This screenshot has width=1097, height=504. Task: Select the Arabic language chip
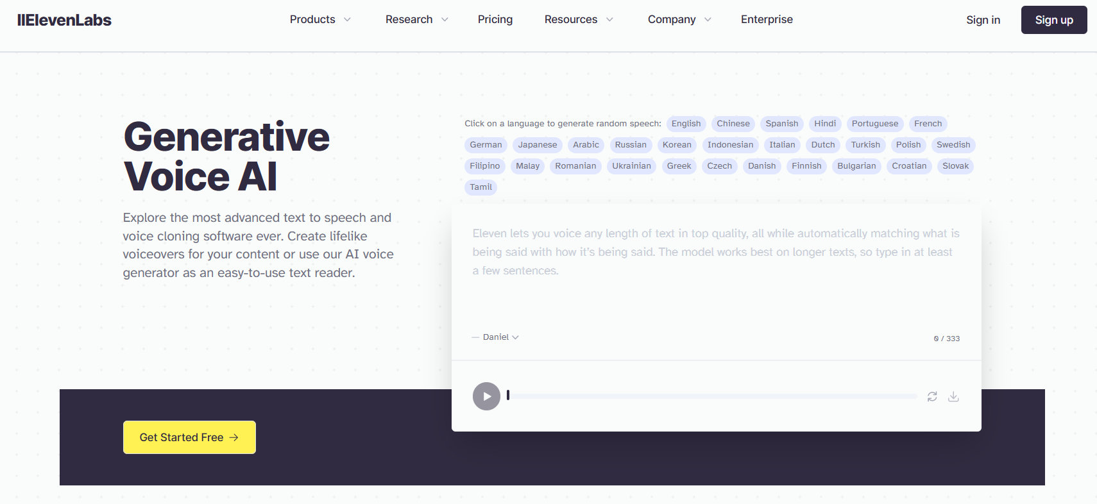coord(586,145)
